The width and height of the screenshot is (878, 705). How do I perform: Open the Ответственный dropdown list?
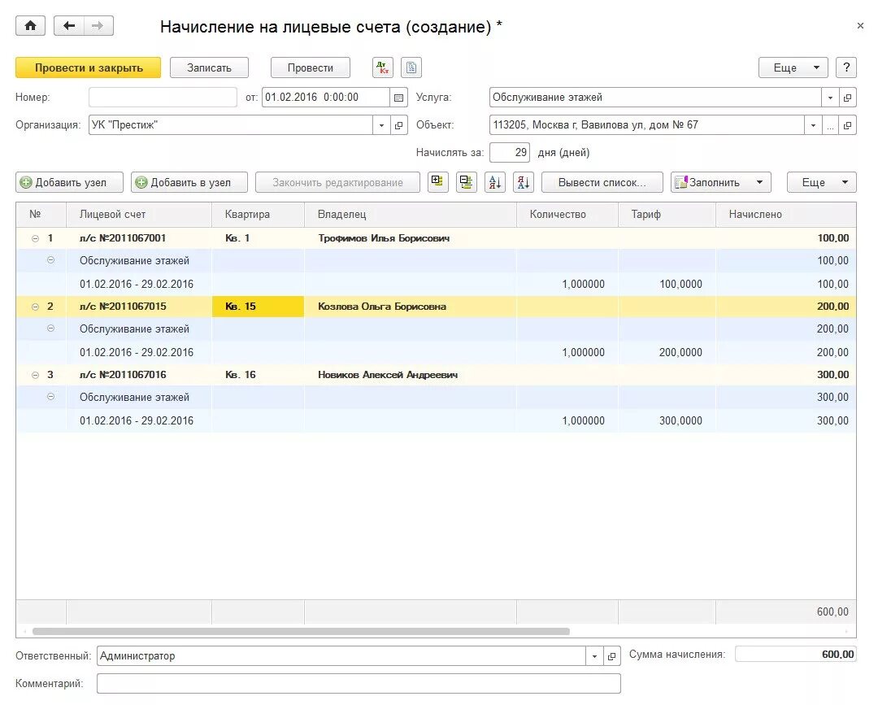tap(594, 655)
